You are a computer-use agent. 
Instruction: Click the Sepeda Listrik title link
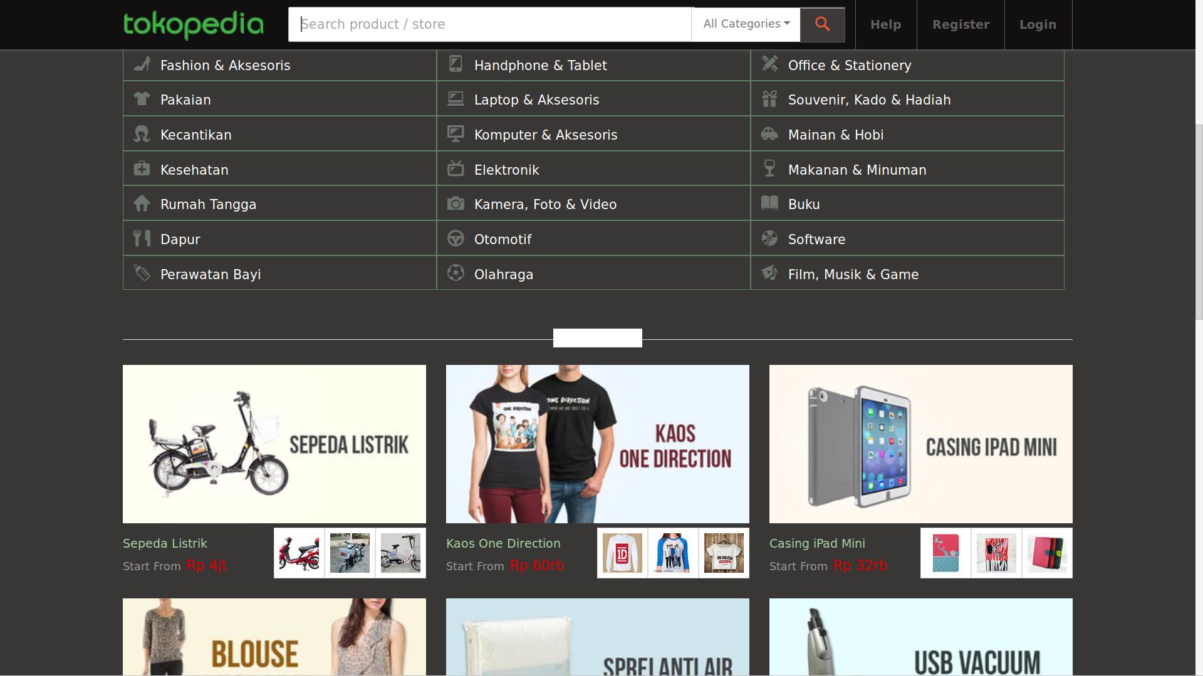click(x=165, y=543)
